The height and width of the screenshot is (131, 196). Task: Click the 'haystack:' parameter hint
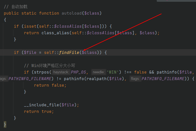(61, 72)
